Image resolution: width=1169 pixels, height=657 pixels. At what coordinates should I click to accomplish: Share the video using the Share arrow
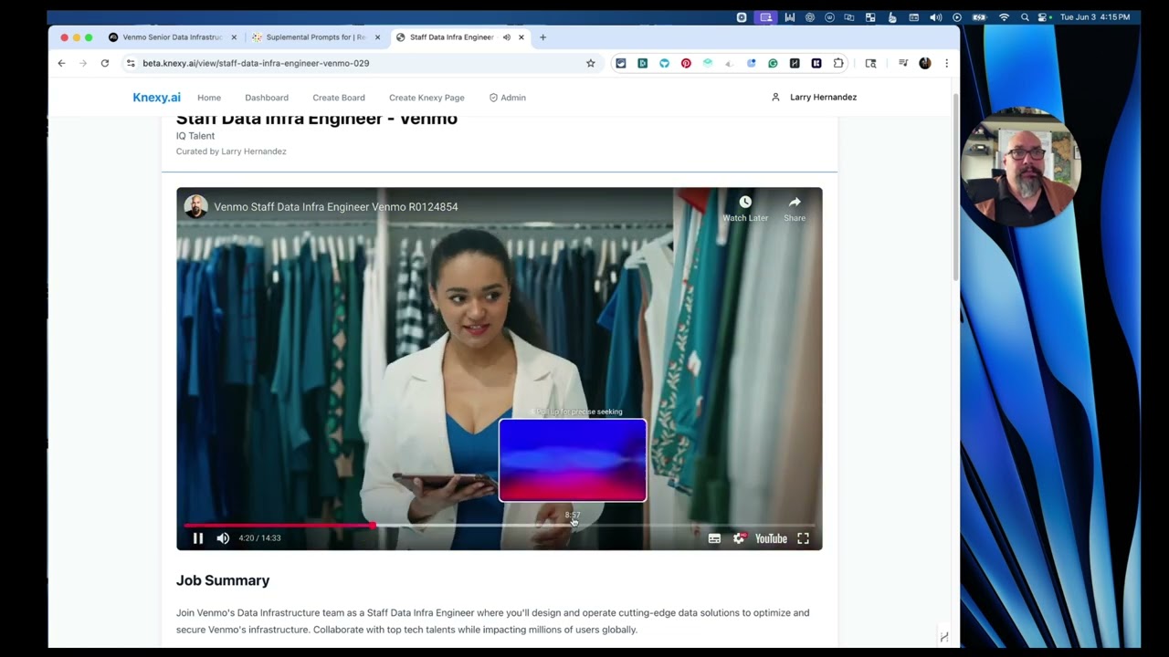click(795, 208)
